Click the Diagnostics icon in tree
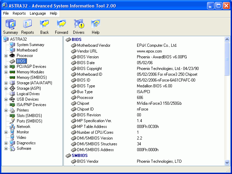 (x=12, y=143)
